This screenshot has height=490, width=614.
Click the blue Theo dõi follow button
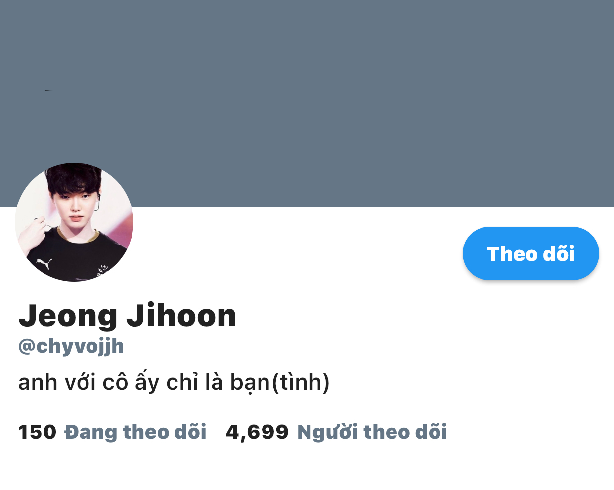(530, 253)
